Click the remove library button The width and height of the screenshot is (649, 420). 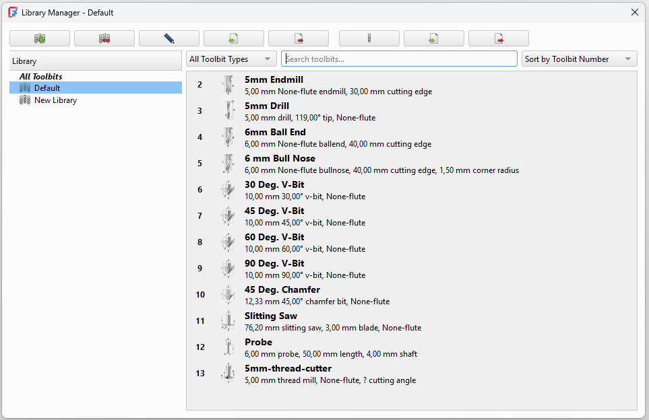pyautogui.click(x=104, y=38)
